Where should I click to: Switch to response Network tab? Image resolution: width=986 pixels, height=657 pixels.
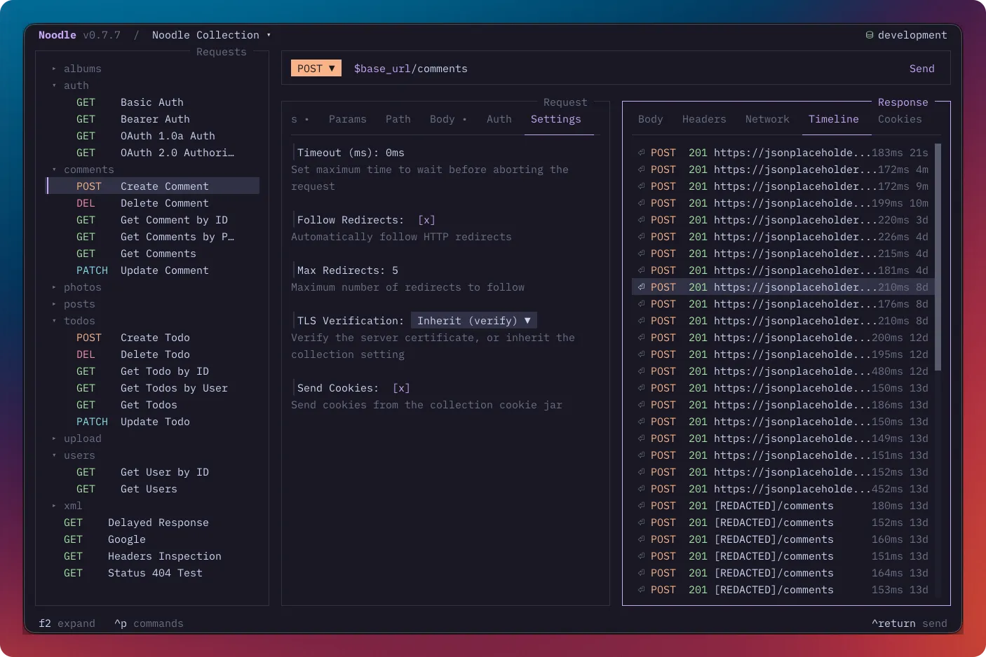(x=767, y=119)
